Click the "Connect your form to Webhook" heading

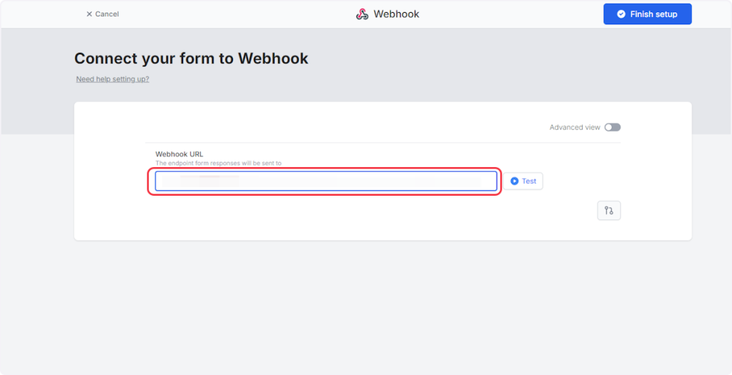192,59
